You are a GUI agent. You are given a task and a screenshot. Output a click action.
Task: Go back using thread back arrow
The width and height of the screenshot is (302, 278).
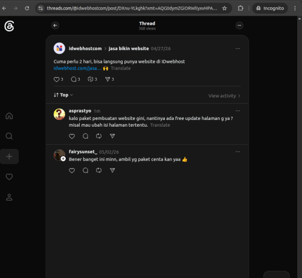tap(55, 25)
